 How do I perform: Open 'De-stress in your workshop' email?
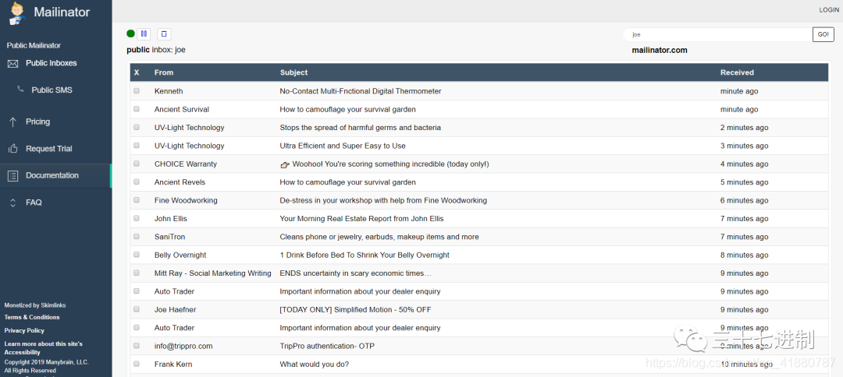click(x=383, y=200)
